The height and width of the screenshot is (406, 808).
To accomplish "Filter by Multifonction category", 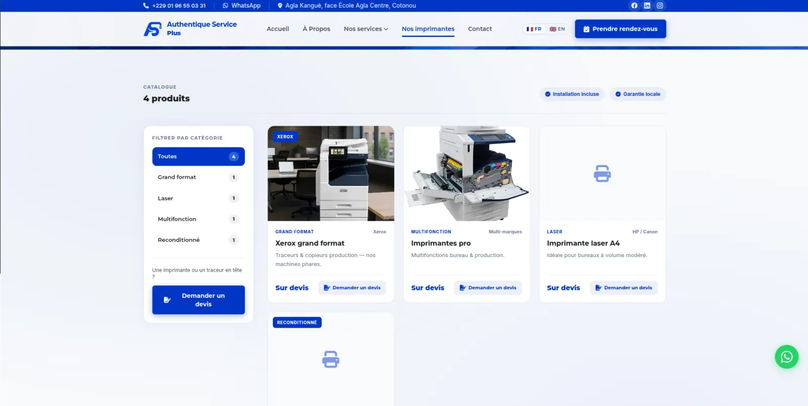I will (x=198, y=219).
